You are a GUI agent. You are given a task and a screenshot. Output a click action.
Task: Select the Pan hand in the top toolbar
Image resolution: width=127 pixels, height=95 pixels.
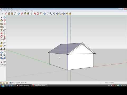[48, 13]
